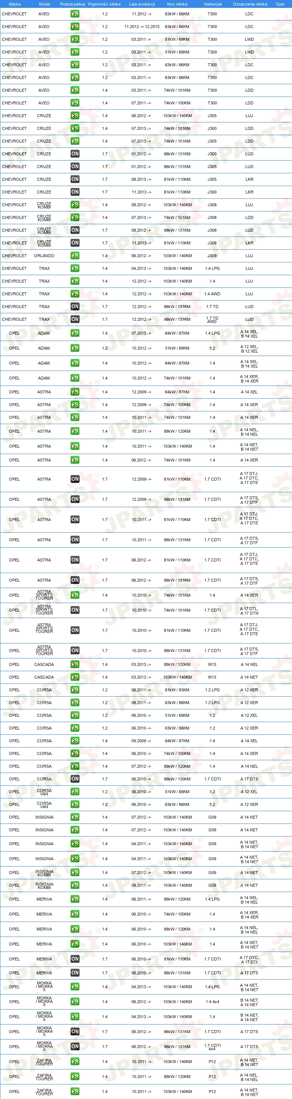Screen dimensions: 292x1099
Task: Click engine code A 12 XEL, B 12 XEL
Action: (x=249, y=349)
